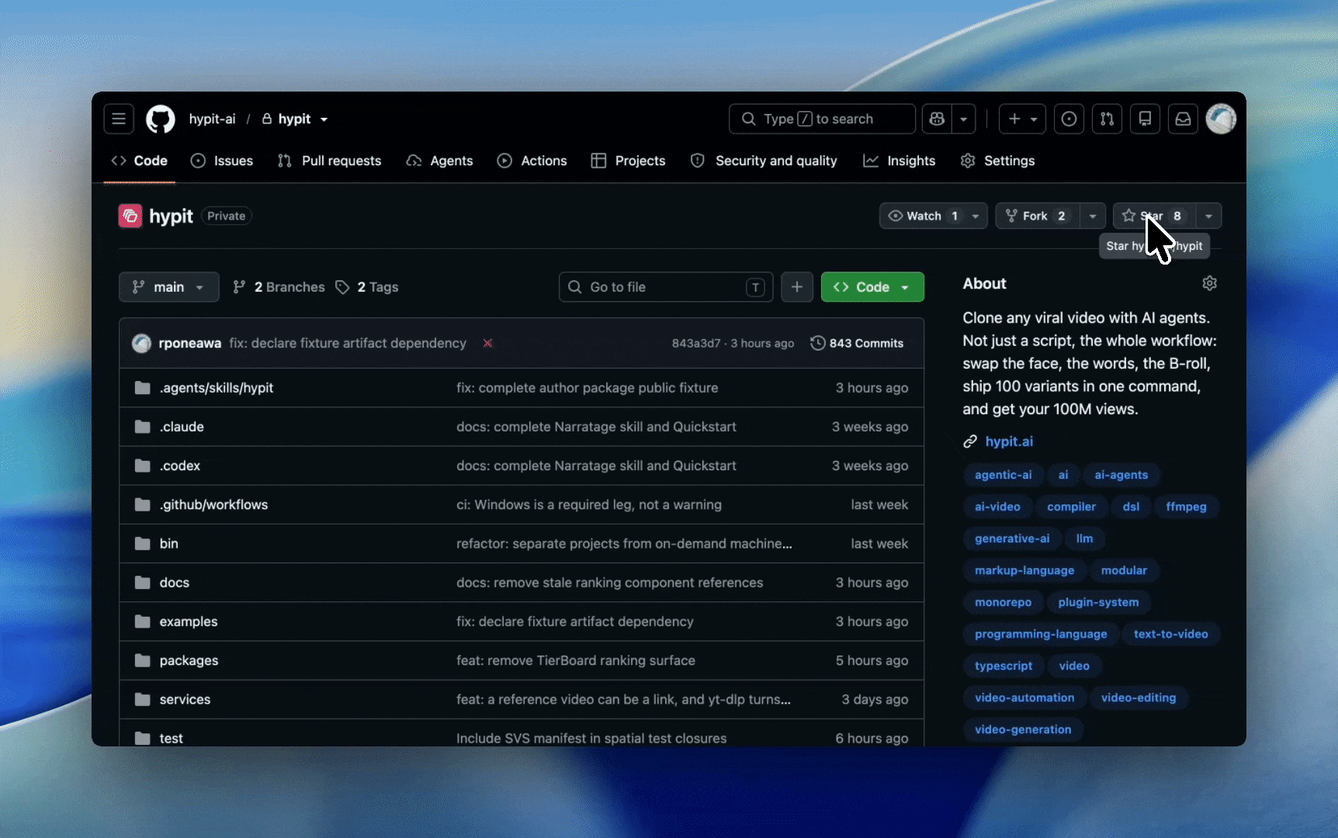The height and width of the screenshot is (838, 1338).
Task: Go to GitHub home via Octocat logo
Action: [x=161, y=119]
